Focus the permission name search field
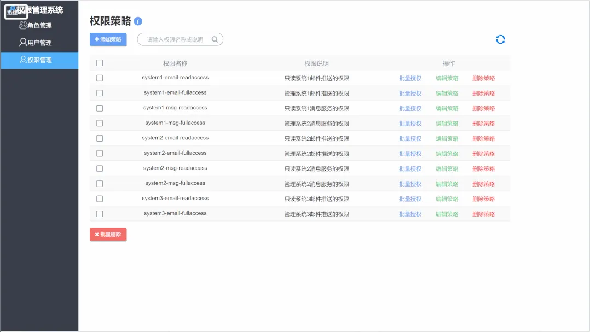The height and width of the screenshot is (332, 590). pos(180,39)
